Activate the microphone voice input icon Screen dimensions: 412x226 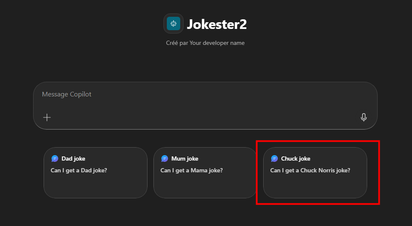click(363, 117)
